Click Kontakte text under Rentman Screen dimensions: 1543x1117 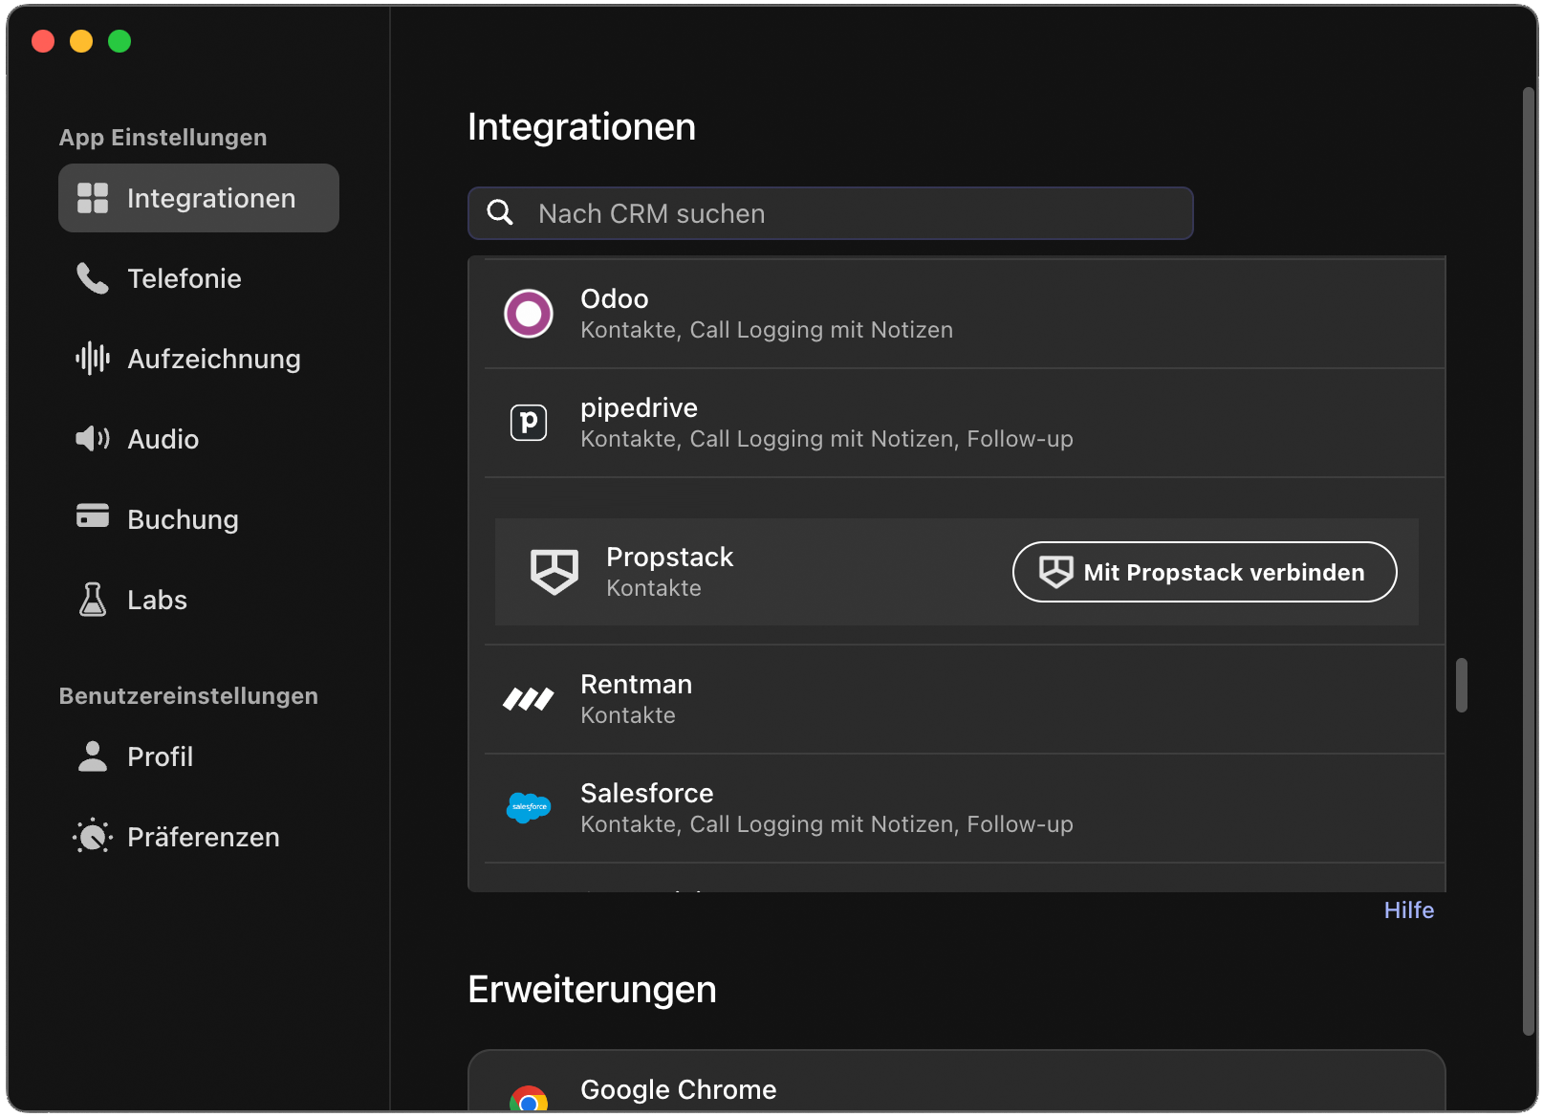pos(628,715)
